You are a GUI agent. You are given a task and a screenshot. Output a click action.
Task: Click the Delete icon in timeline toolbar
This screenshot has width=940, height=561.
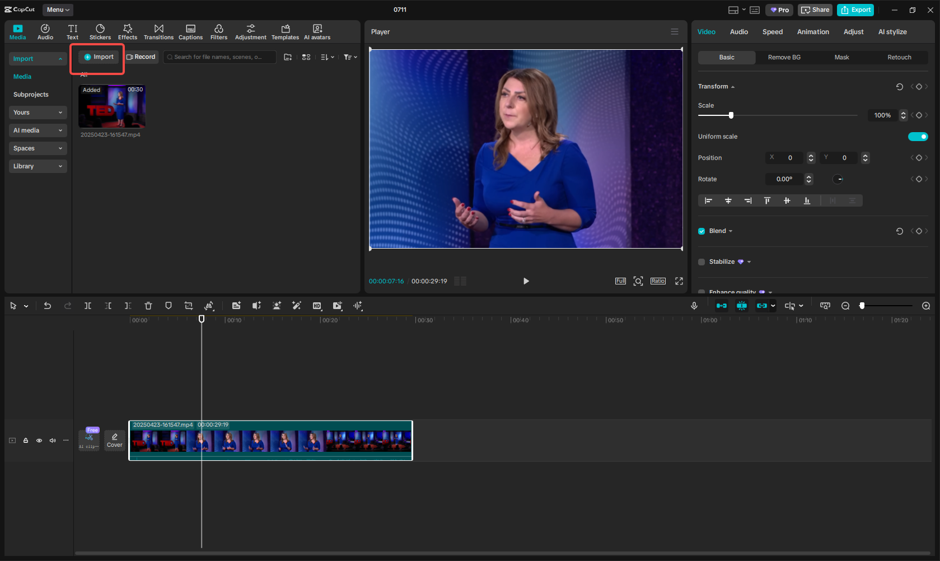148,306
